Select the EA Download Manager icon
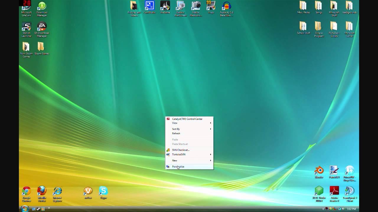 42,29
